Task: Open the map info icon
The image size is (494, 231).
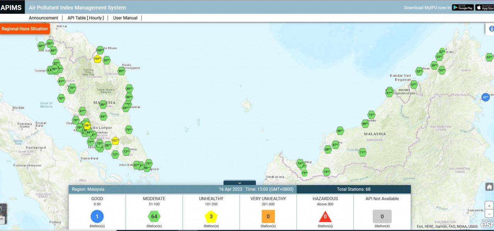Action: coord(491,29)
